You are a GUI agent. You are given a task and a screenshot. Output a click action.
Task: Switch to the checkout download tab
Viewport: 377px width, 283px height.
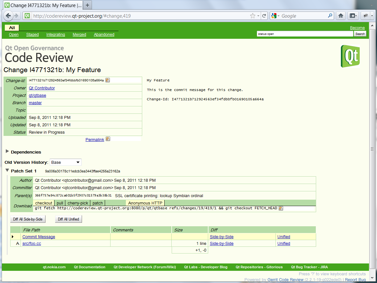click(44, 203)
